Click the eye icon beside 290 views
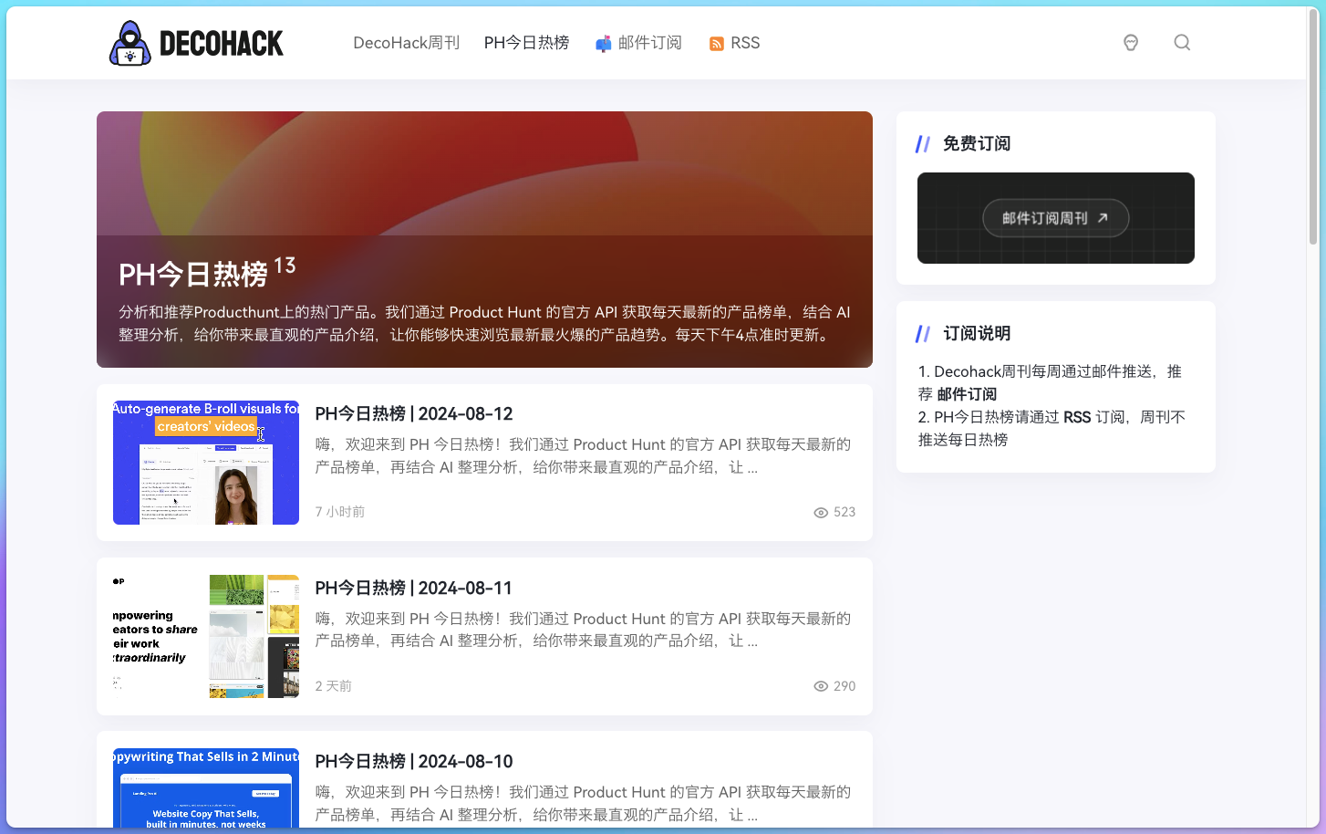 click(x=821, y=686)
